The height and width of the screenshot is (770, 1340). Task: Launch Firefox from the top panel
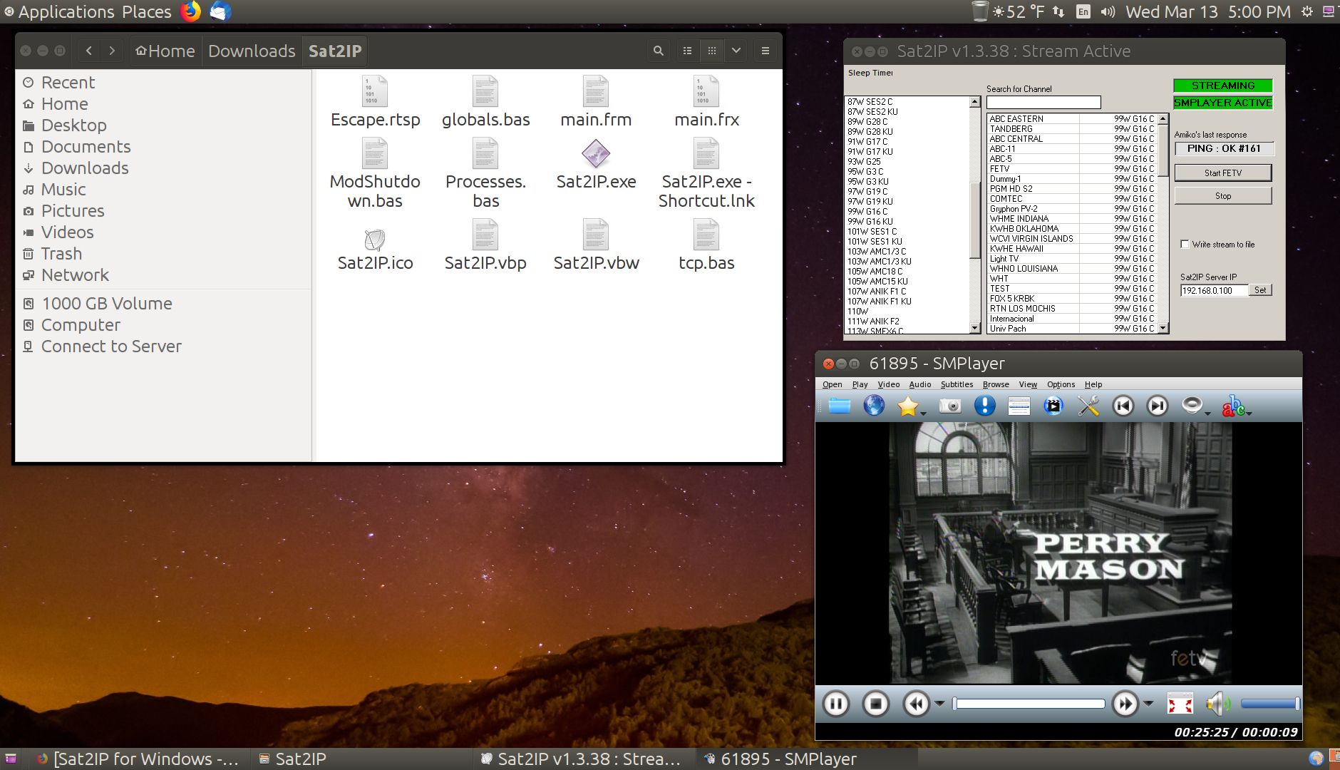[190, 11]
